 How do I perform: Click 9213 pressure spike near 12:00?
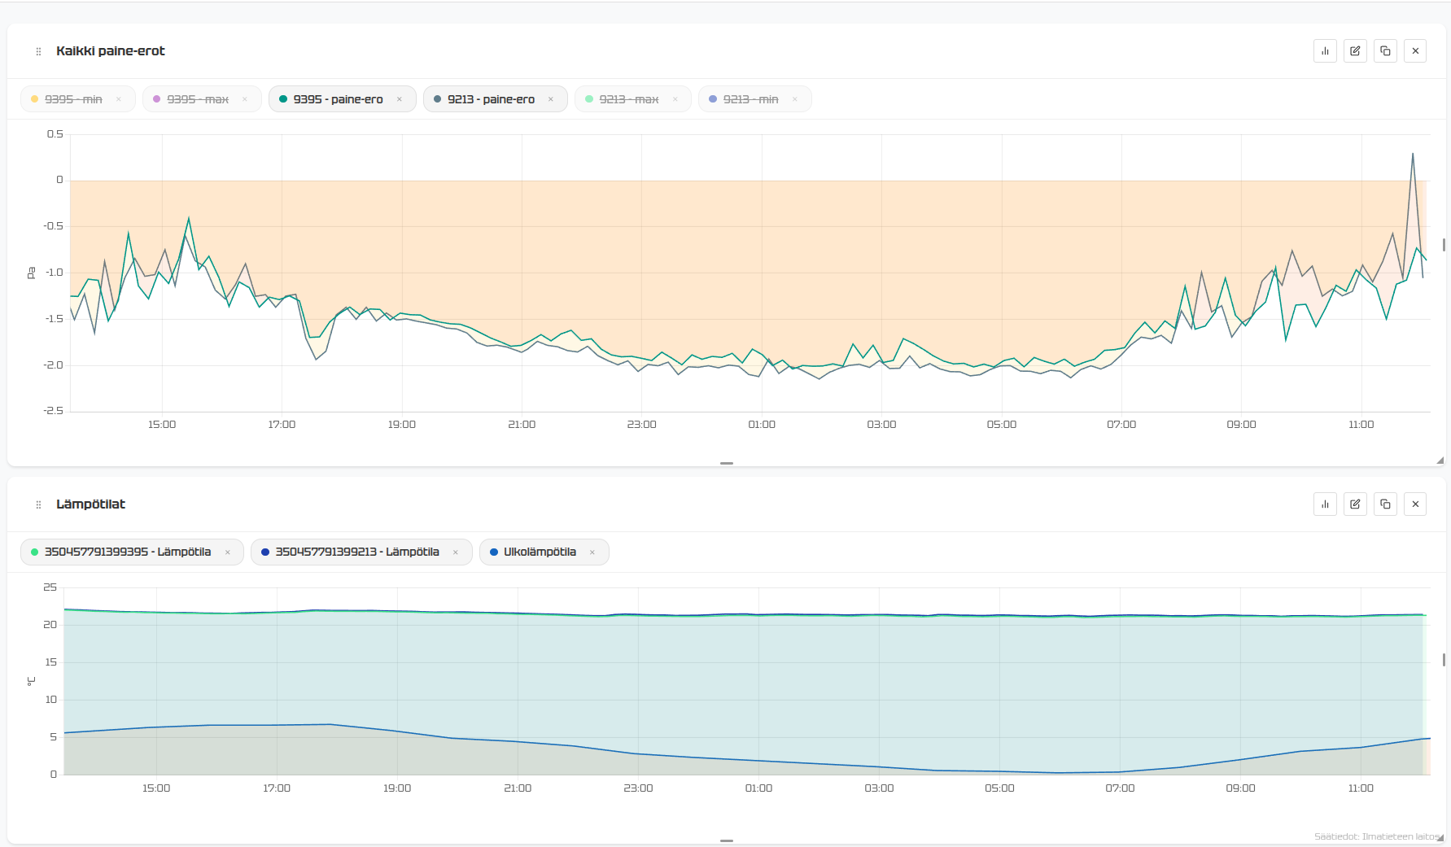pyautogui.click(x=1413, y=154)
